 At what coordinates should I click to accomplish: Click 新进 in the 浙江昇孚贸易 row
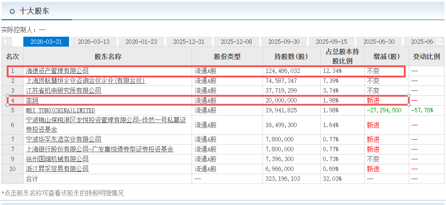point(373,169)
